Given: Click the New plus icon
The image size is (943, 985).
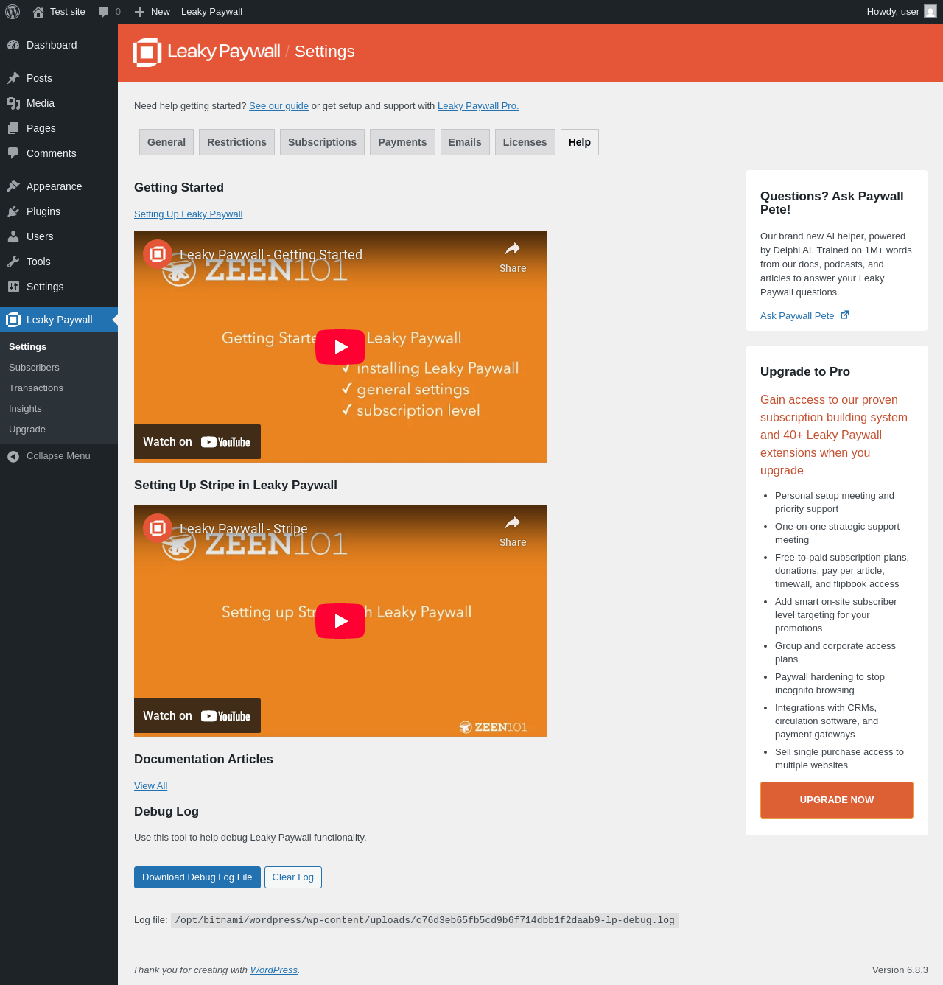Looking at the screenshot, I should pos(139,12).
